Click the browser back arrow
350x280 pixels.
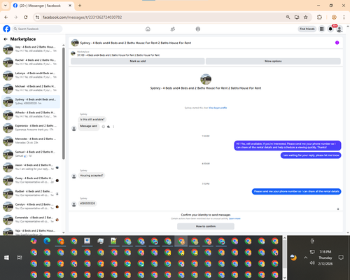click(x=6, y=17)
